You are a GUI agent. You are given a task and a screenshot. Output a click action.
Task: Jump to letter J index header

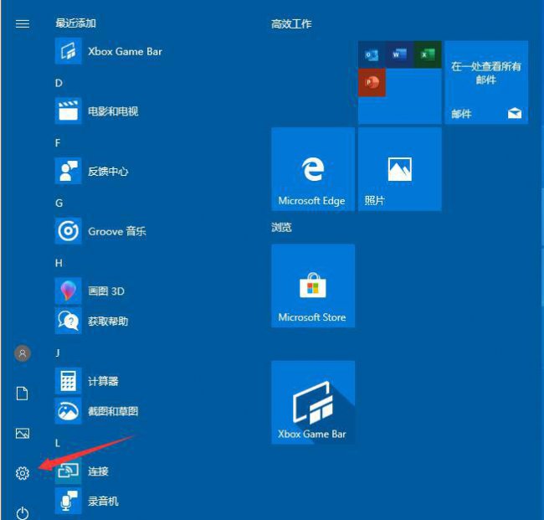coord(58,353)
